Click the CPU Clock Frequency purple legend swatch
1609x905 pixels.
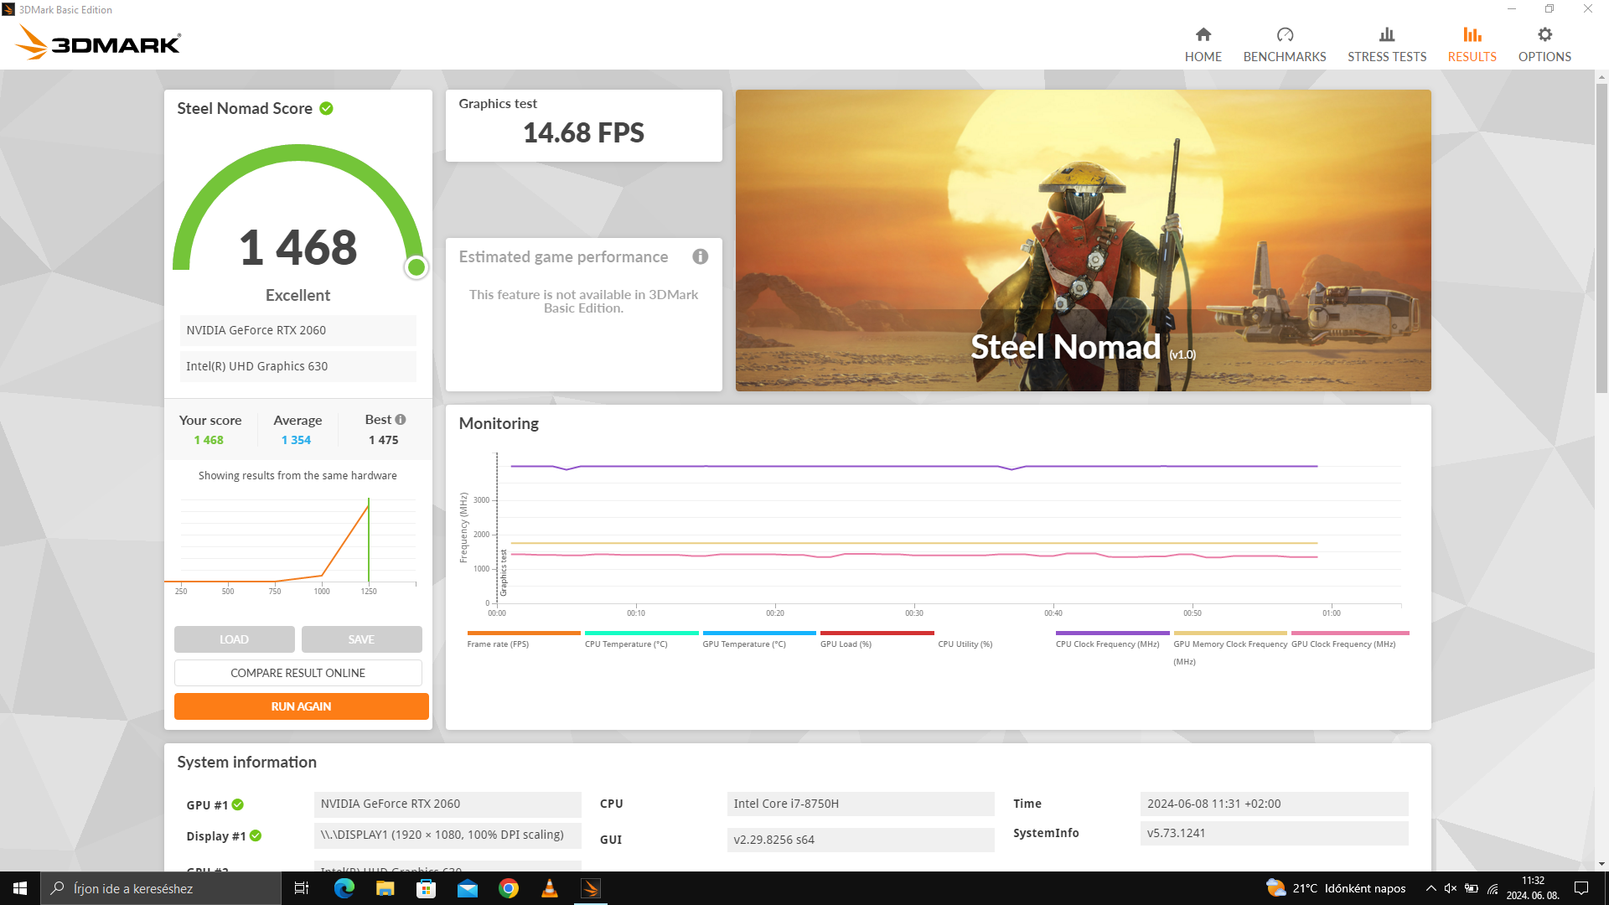click(x=1111, y=633)
